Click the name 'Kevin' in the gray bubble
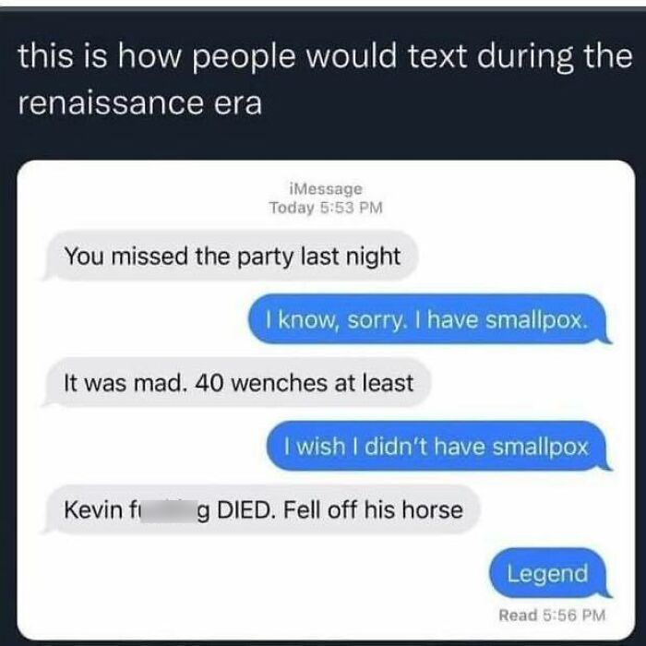 click(x=93, y=510)
